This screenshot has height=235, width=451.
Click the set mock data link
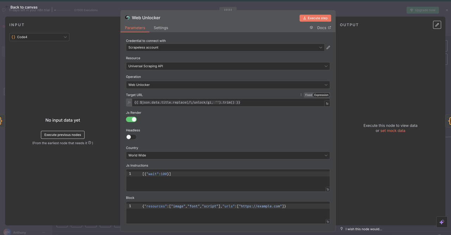click(393, 131)
